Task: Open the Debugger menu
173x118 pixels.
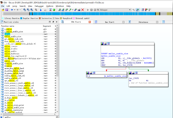Action: point(39,6)
